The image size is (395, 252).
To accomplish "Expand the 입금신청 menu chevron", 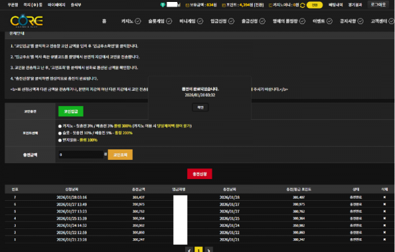I will (231, 22).
